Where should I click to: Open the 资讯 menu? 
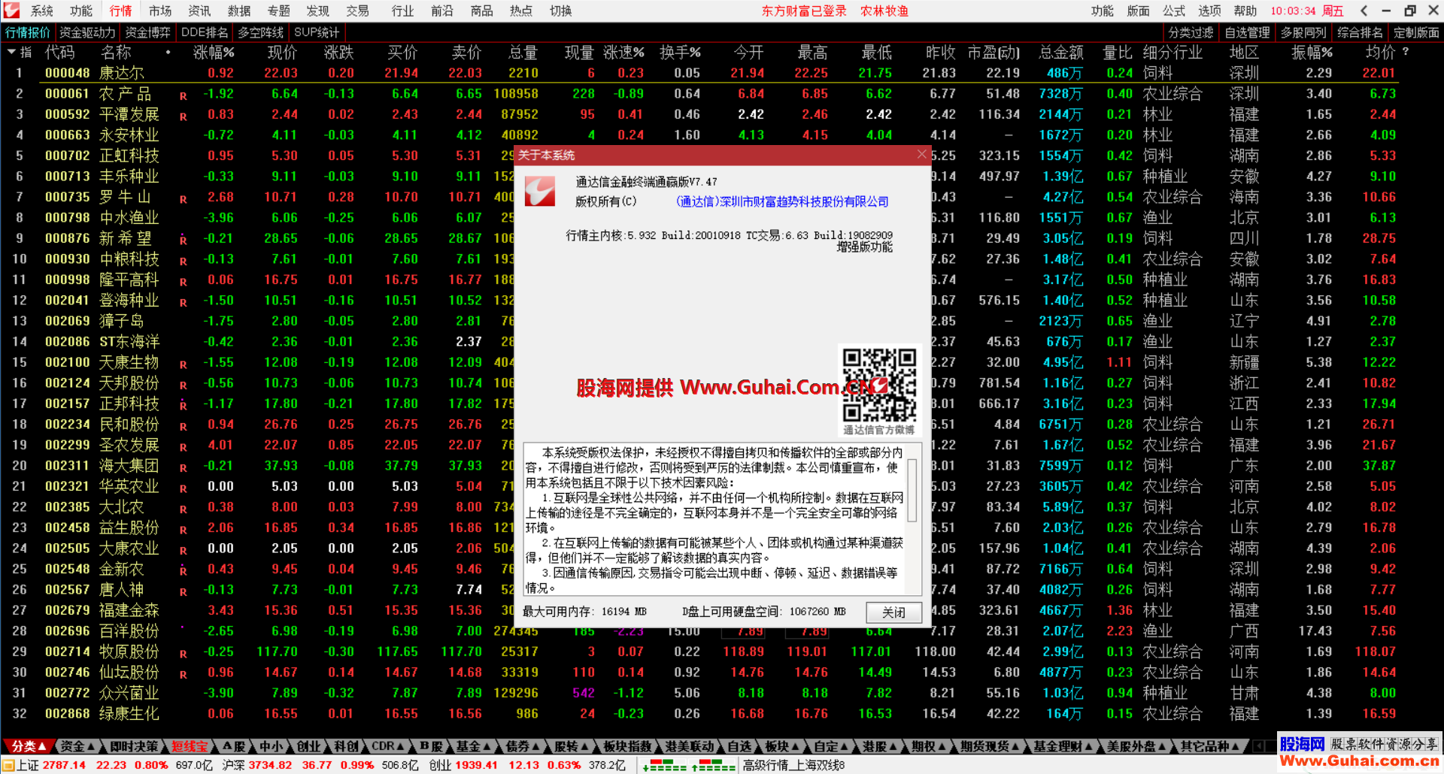pyautogui.click(x=199, y=11)
